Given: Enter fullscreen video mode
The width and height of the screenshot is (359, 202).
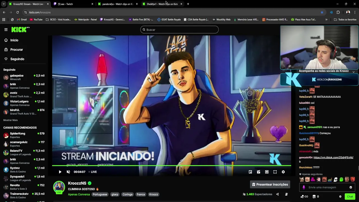Looking at the screenshot, I should [x=275, y=172].
